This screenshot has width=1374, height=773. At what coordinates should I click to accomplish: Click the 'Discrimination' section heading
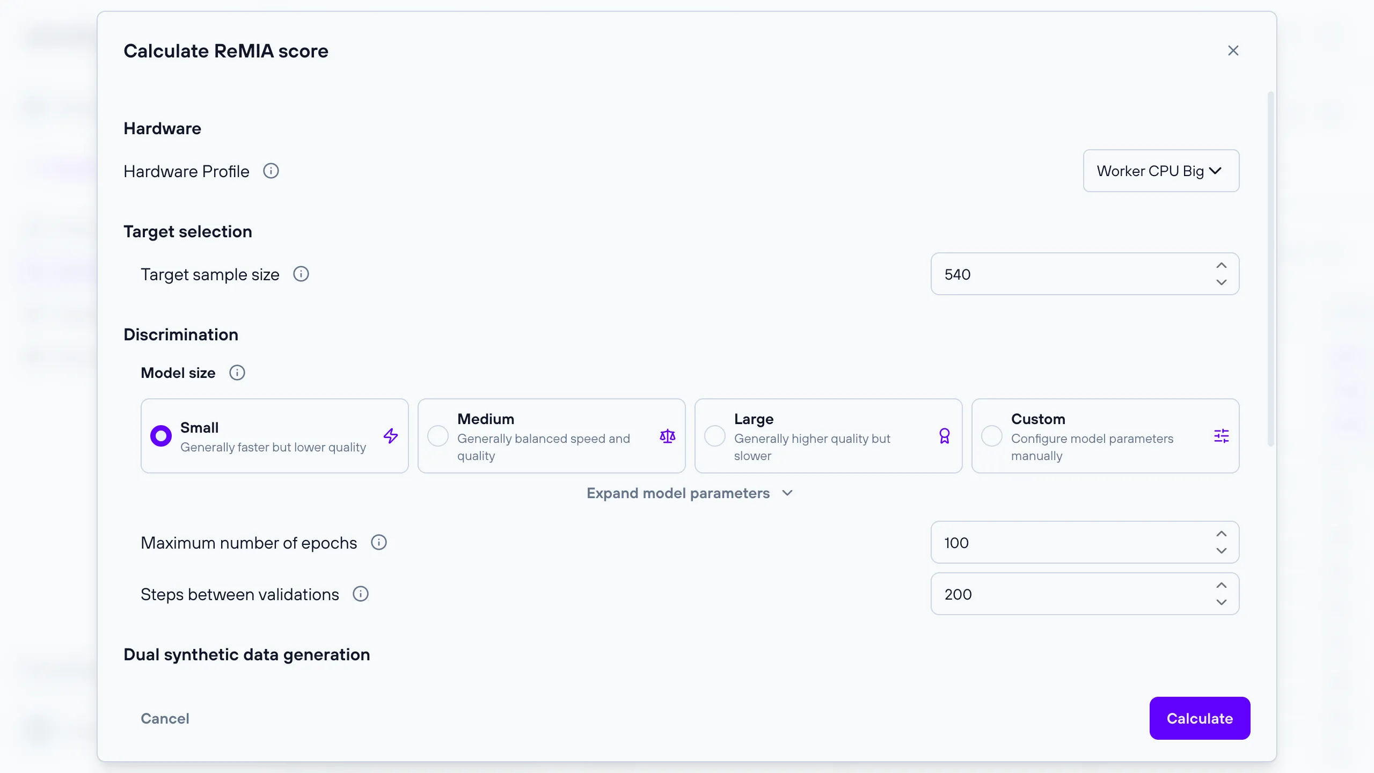pyautogui.click(x=181, y=334)
